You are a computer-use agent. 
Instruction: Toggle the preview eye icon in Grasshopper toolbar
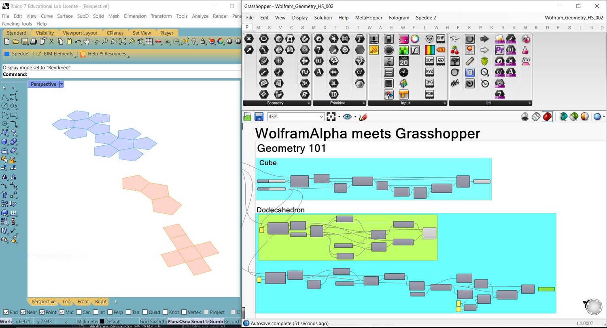point(347,117)
